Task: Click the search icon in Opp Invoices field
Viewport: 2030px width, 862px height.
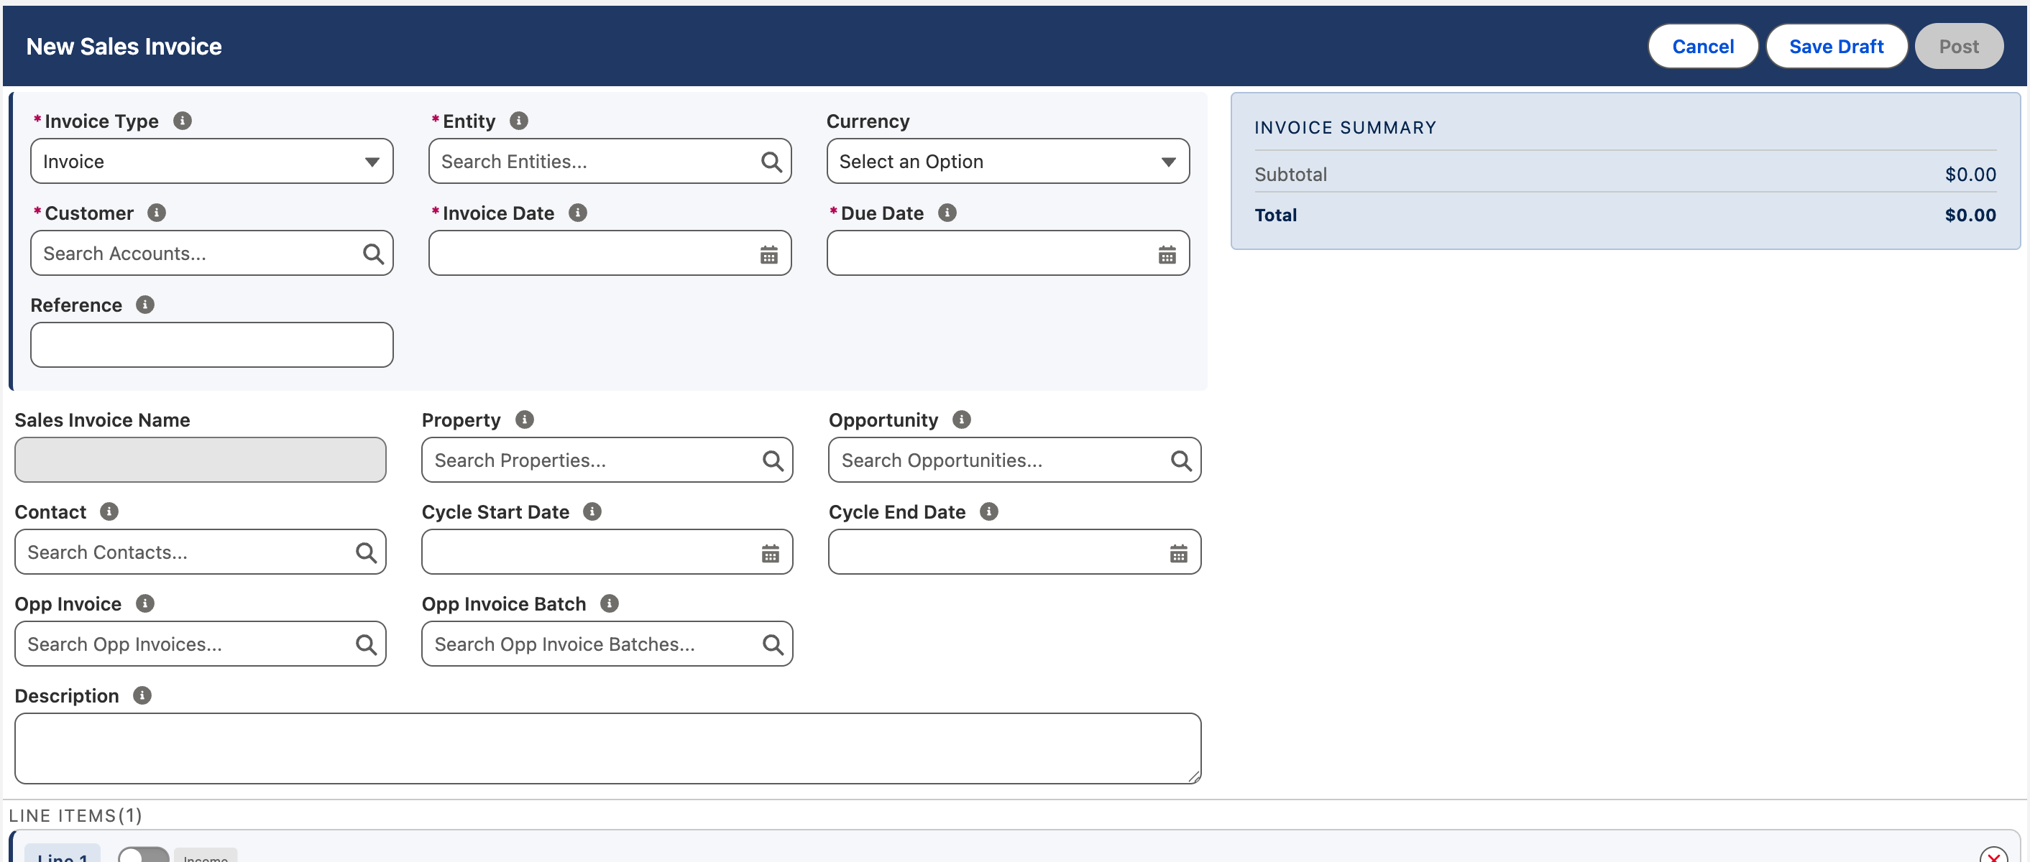Action: coord(366,645)
